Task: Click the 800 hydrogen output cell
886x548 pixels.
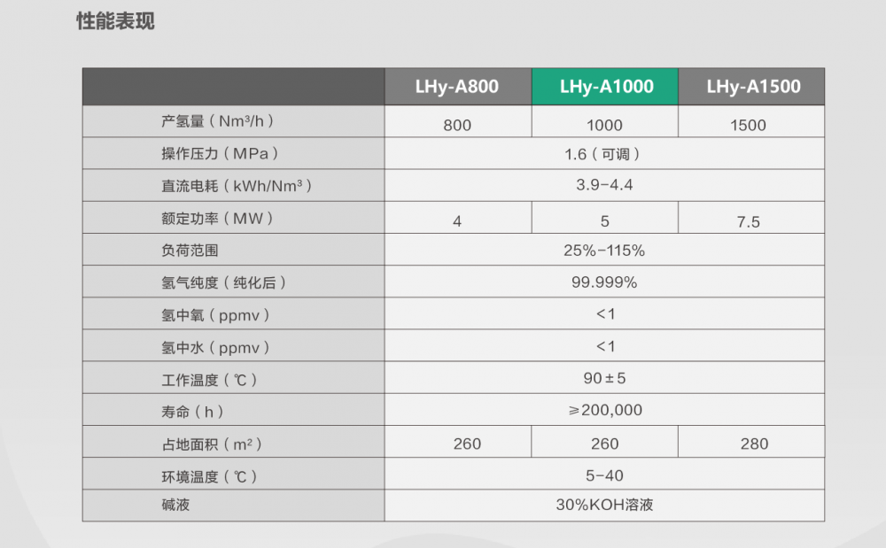Action: click(457, 126)
